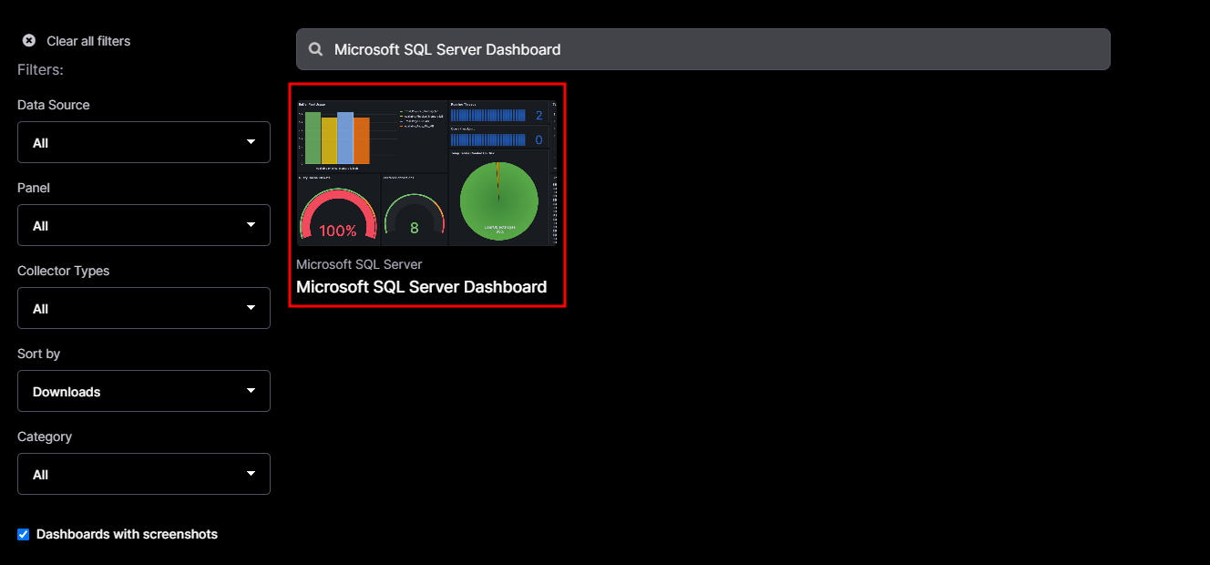Click the 'Microsoft SQL Server' subtitle text
Image resolution: width=1210 pixels, height=565 pixels.
[359, 264]
